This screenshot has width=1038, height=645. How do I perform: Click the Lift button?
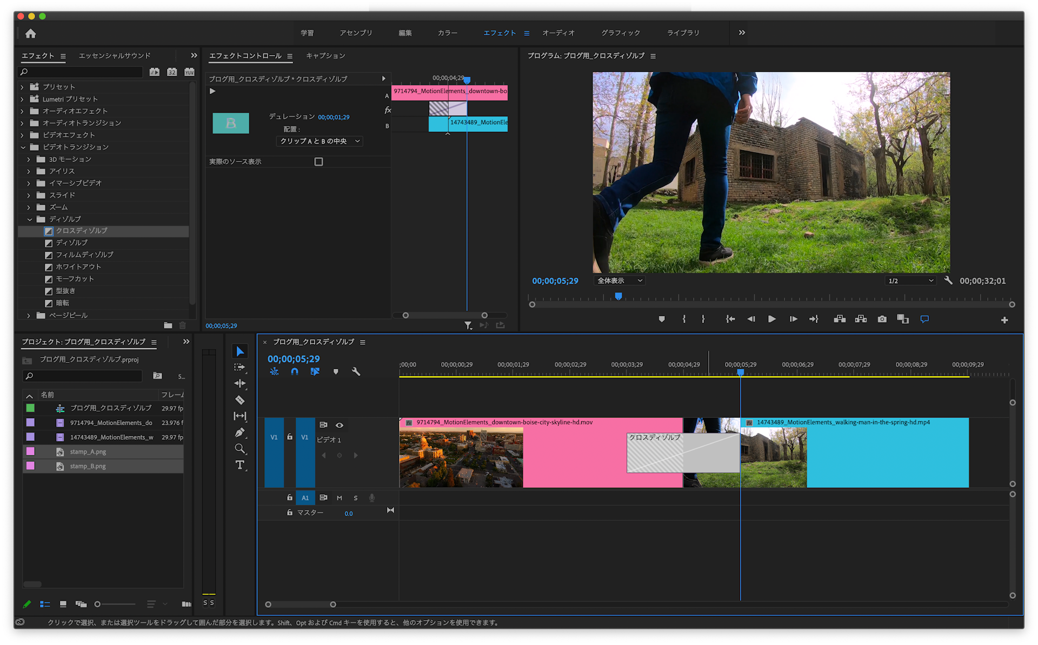pos(840,319)
